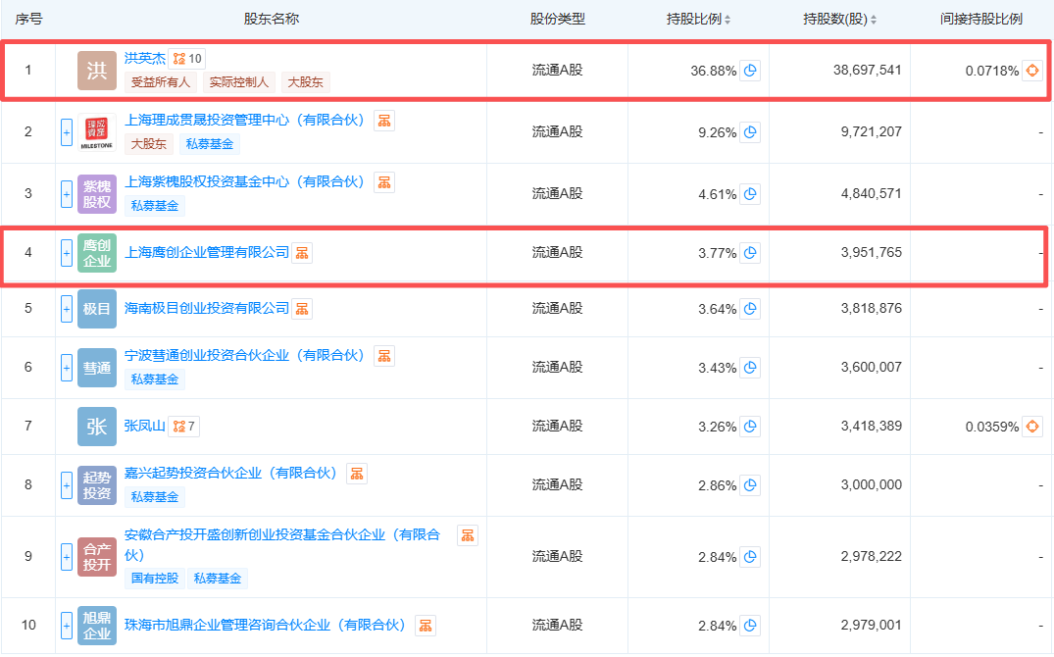Expand row 10 珠海市旭鼎企业管理咨询合伙企业
The height and width of the screenshot is (657, 1054).
coord(67,626)
